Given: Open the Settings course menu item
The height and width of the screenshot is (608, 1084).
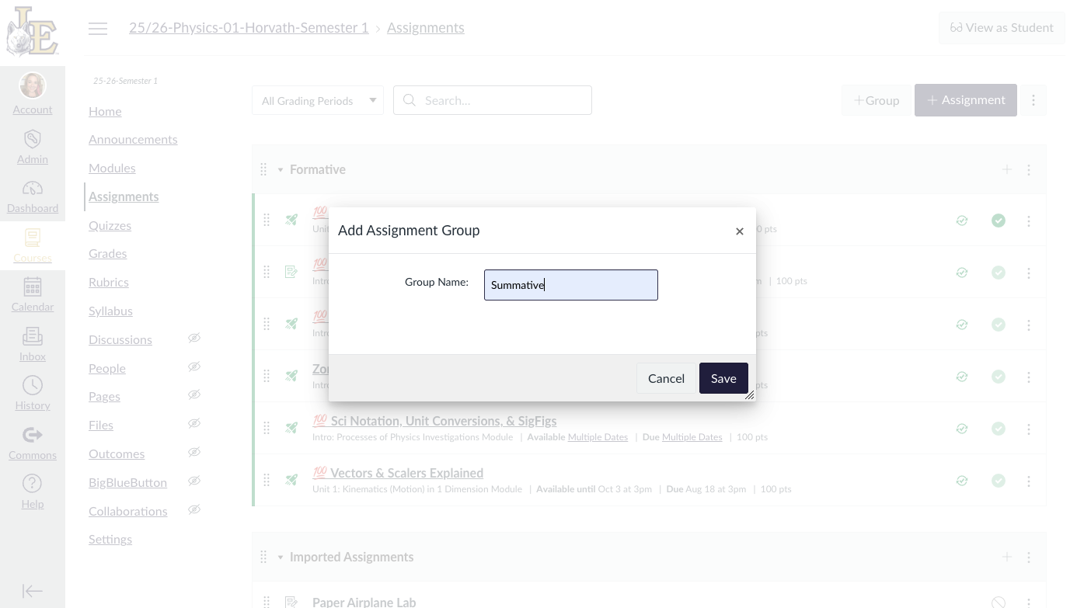Looking at the screenshot, I should 110,539.
